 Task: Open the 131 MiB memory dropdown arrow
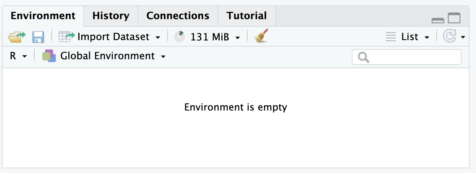pos(238,37)
